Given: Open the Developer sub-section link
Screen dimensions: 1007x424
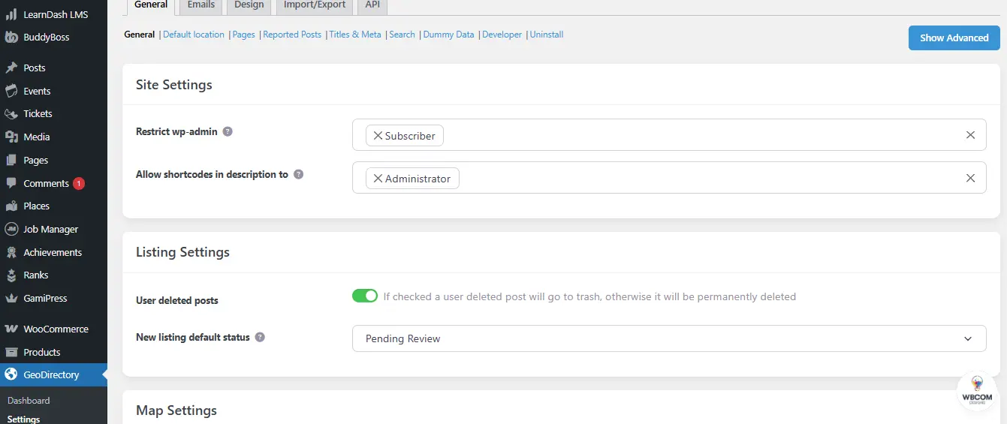Looking at the screenshot, I should [502, 35].
